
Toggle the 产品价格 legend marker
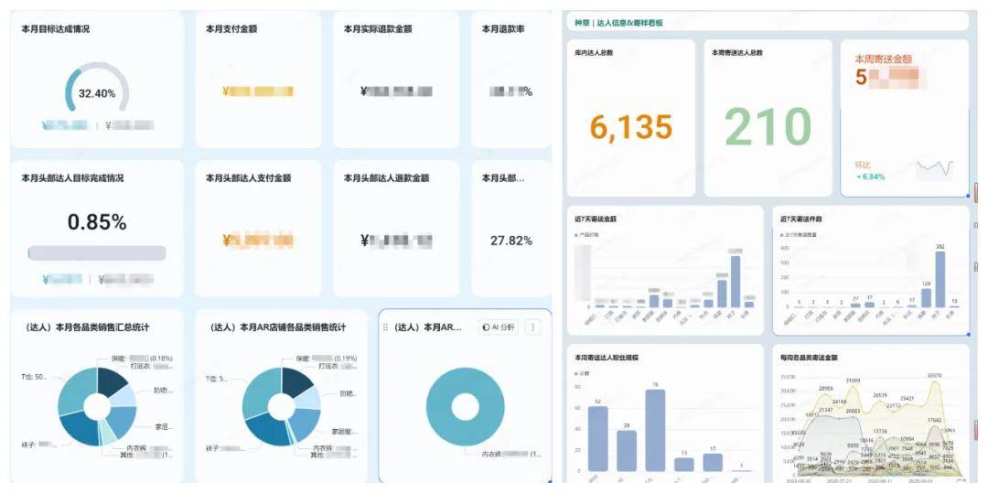[576, 235]
